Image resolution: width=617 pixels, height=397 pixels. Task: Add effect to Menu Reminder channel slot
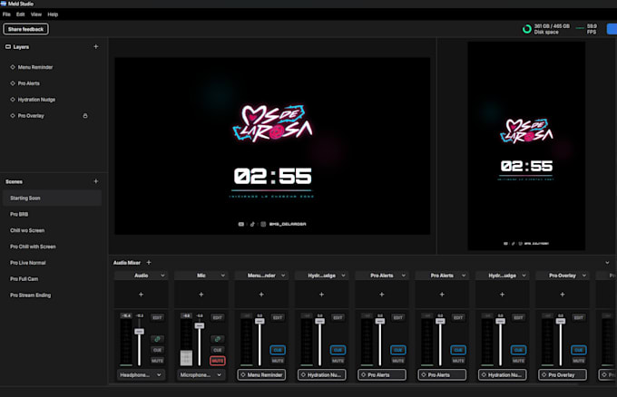click(261, 295)
